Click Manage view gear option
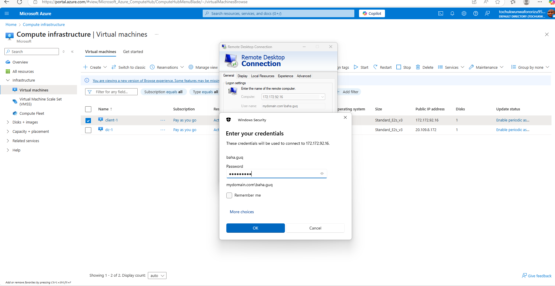 point(203,67)
